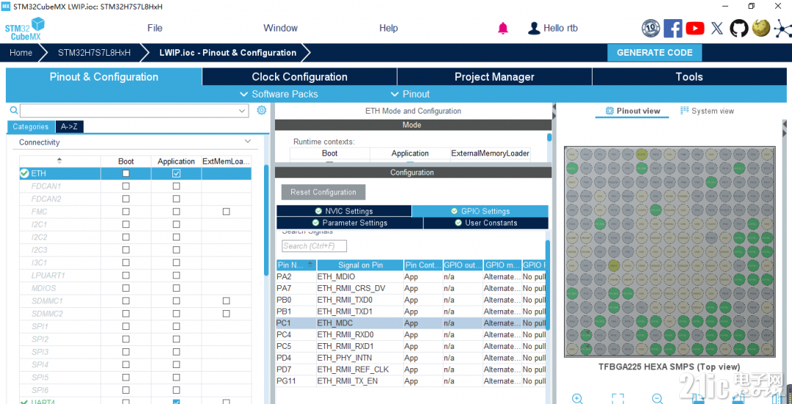Tick ExtMemLoader box for SDMMC1

227,301
